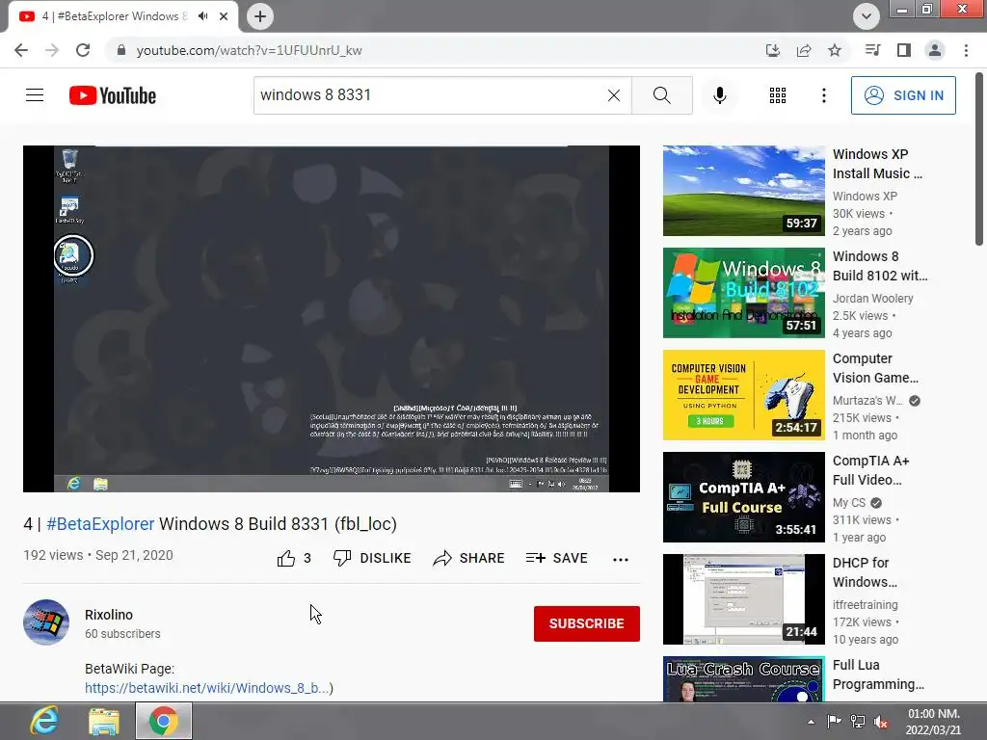Reload the YouTube page
The image size is (987, 740).
point(83,50)
